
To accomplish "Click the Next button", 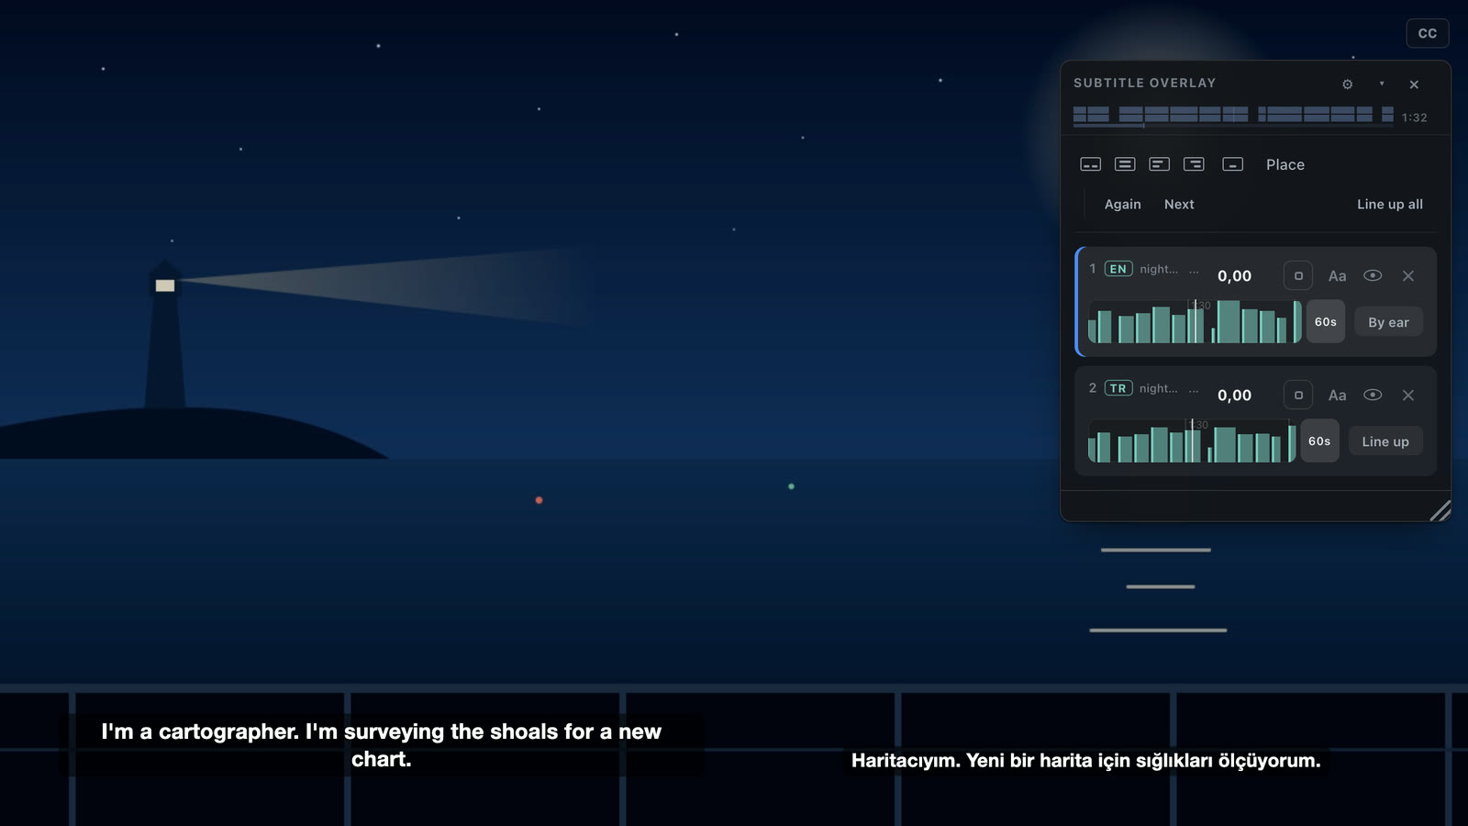I will 1179,205.
